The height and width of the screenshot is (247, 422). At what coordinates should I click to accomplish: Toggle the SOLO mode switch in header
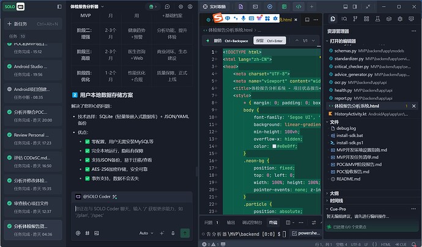(14, 7)
